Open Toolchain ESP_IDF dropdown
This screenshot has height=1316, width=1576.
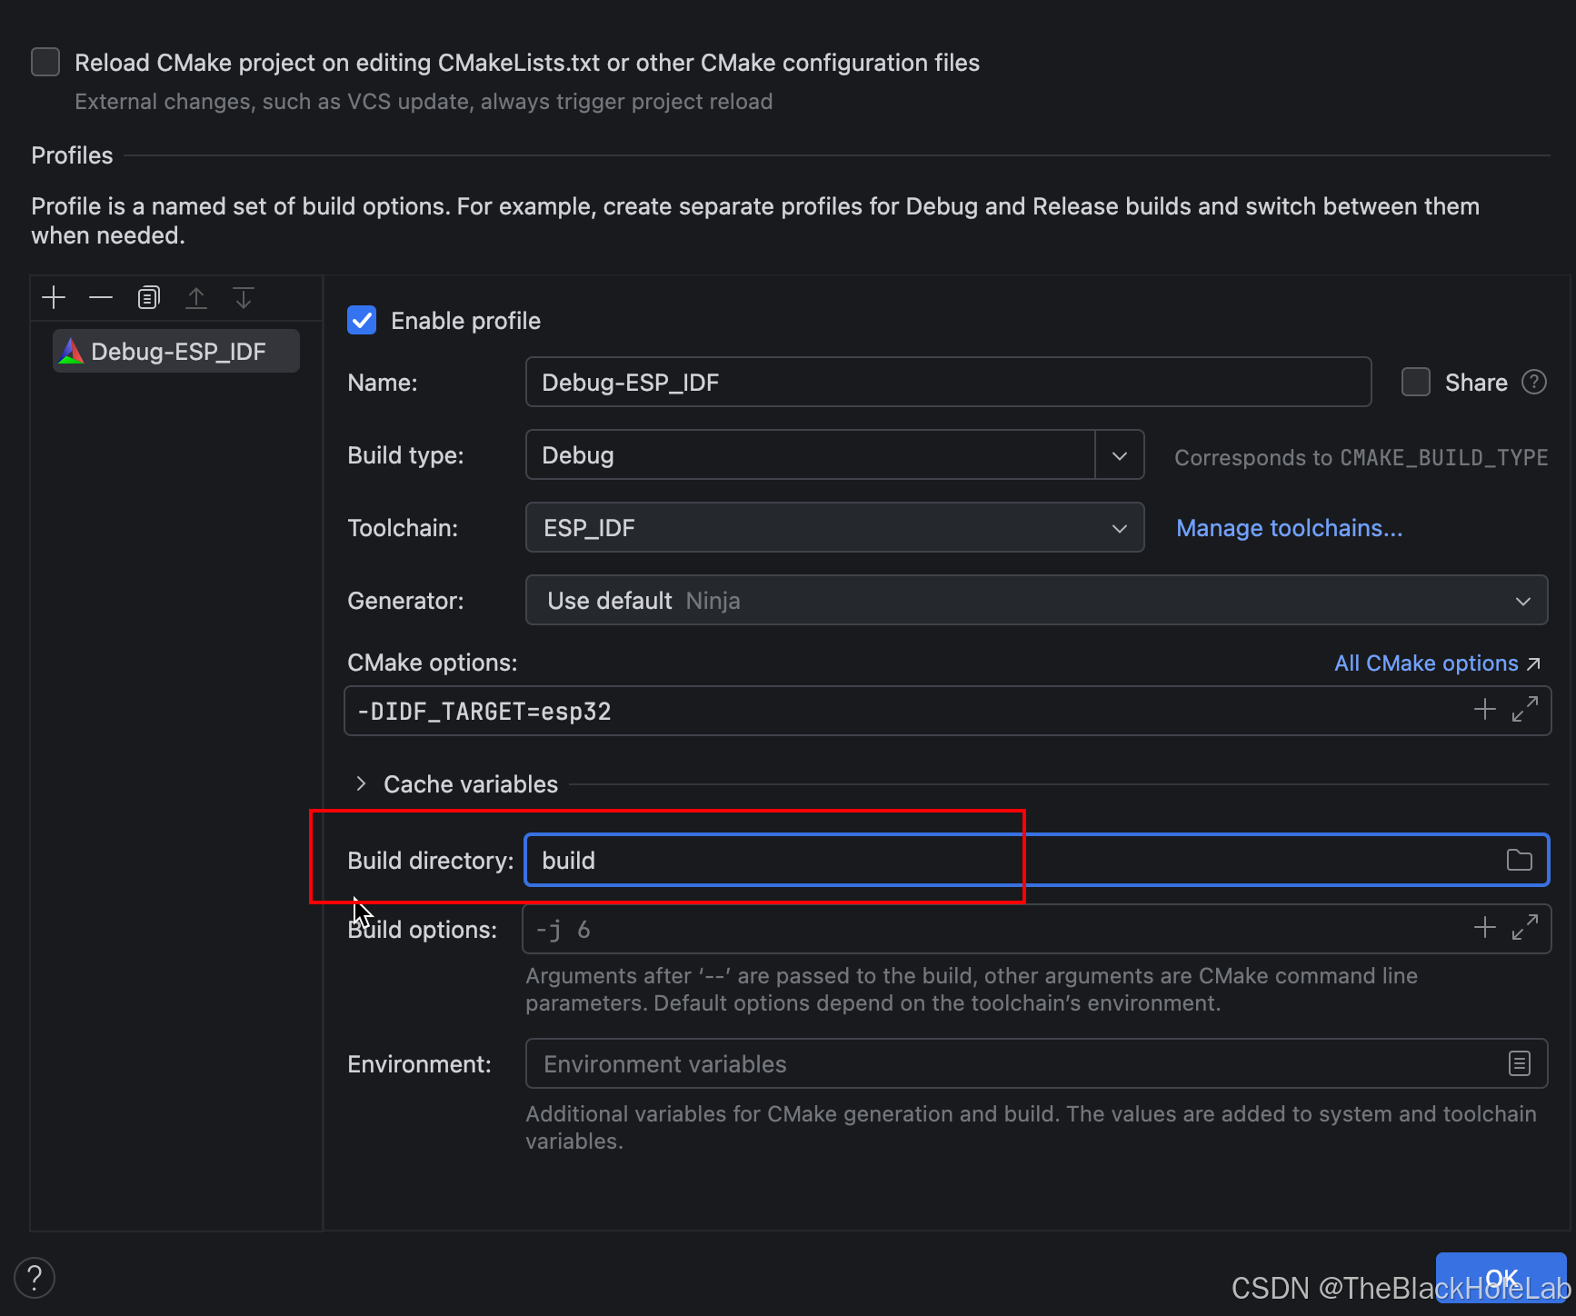coord(834,528)
